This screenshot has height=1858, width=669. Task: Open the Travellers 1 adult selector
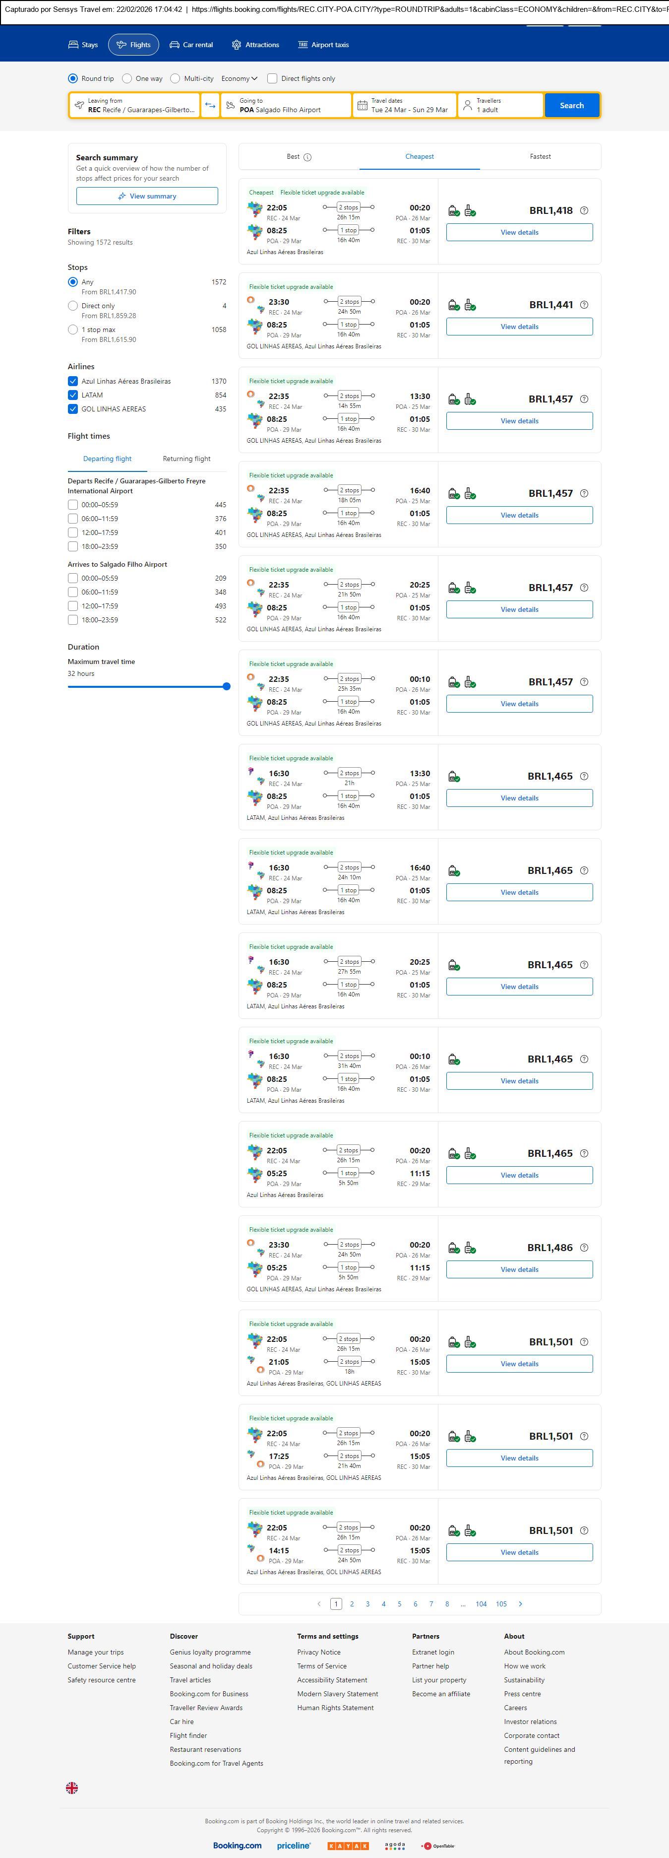pos(500,105)
